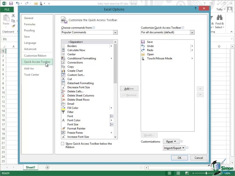235x176 pixels.
Task: Click the Undo arrow in title bar
Action: tap(18, 3)
